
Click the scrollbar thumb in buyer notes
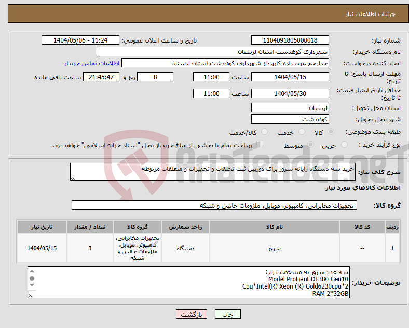click(x=32, y=279)
